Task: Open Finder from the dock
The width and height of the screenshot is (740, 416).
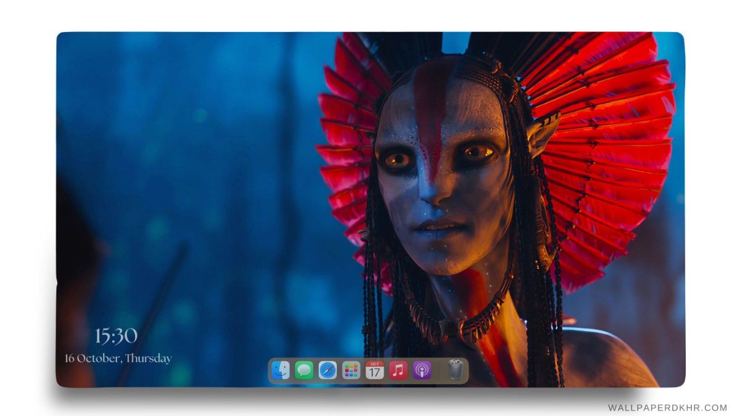Action: coord(281,370)
